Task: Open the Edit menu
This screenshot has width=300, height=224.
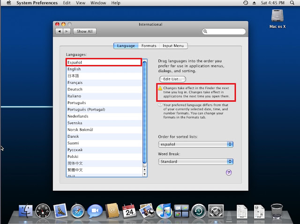Action: point(67,3)
